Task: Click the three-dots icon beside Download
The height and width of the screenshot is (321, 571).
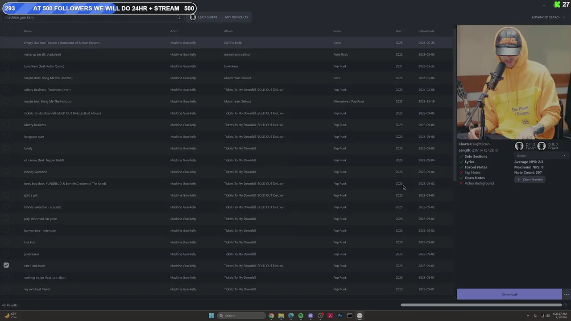Action: click(x=567, y=294)
